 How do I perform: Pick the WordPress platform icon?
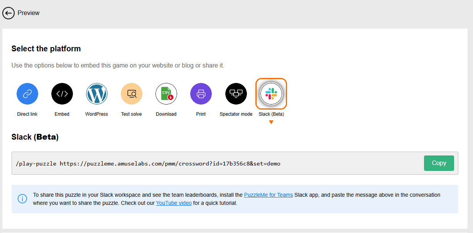[97, 94]
